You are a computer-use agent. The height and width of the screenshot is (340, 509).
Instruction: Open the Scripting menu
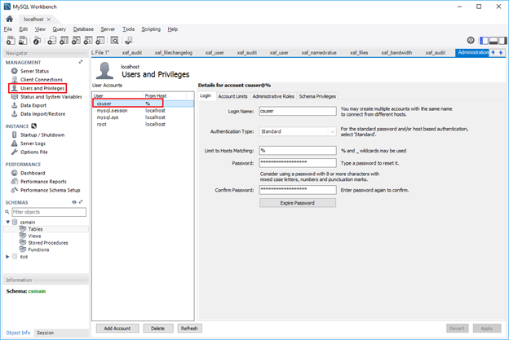pos(151,29)
